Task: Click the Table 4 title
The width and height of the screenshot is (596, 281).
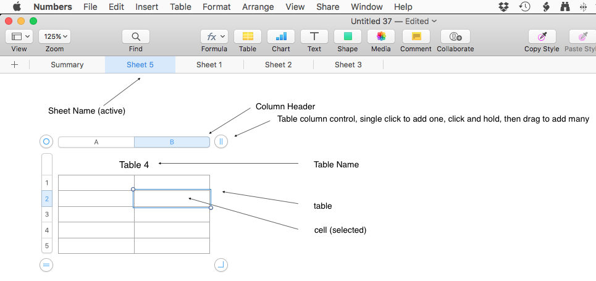Action: 134,165
